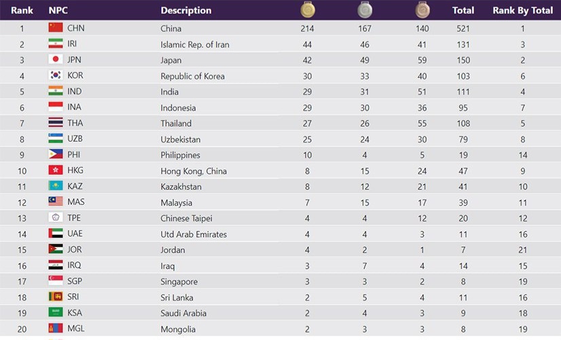The image size is (561, 340).
Task: Select the KAZ code in Kazakhstan row
Action: pos(75,186)
